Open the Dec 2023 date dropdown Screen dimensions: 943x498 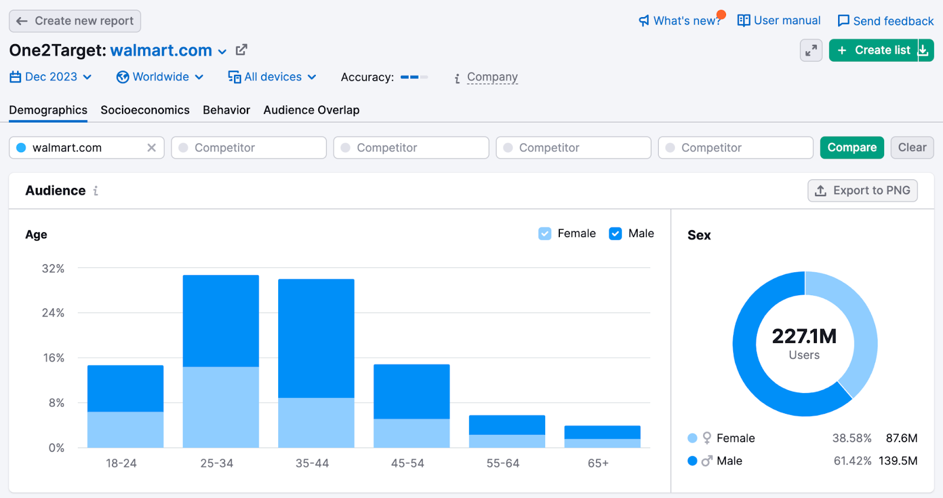pyautogui.click(x=51, y=77)
